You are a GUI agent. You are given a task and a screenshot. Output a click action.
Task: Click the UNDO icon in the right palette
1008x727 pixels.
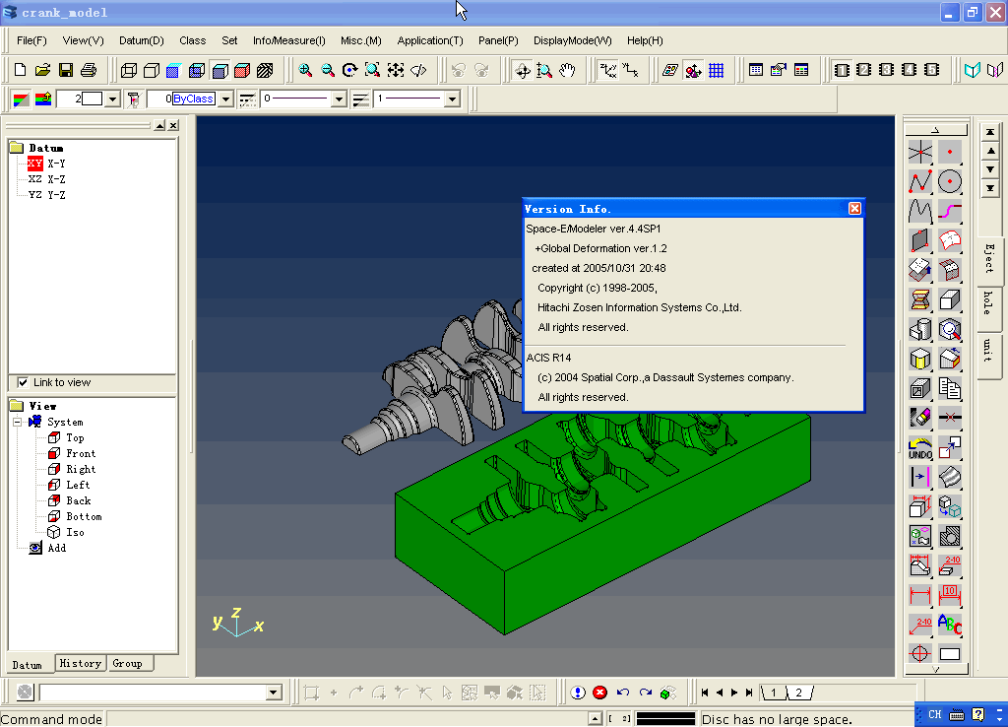pos(920,448)
